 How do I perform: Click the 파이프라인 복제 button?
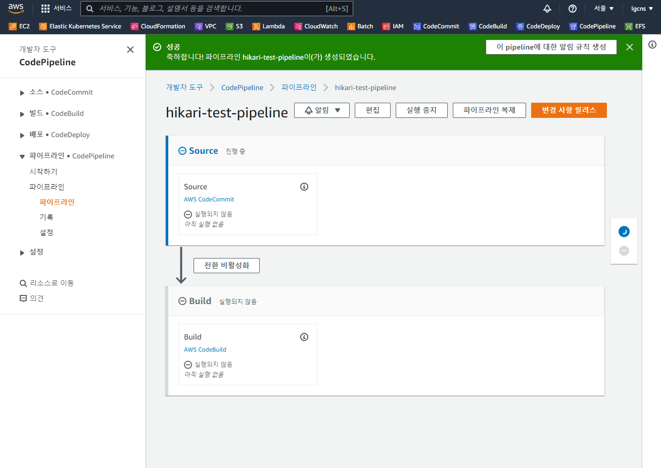pos(489,110)
